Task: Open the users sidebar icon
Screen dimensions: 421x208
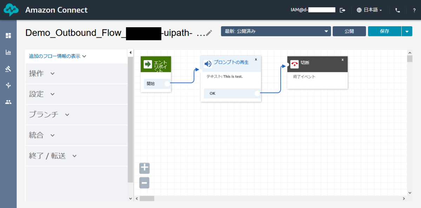Action: coord(8,102)
